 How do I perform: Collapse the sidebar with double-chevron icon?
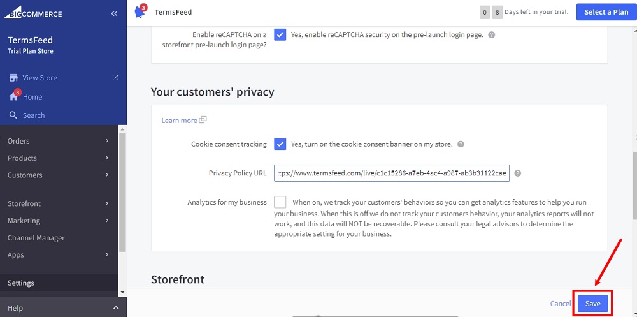pos(114,14)
